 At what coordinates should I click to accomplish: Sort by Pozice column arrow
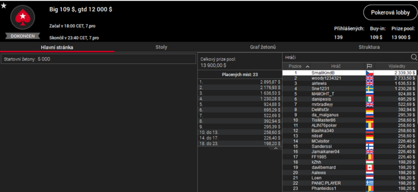tap(308, 67)
